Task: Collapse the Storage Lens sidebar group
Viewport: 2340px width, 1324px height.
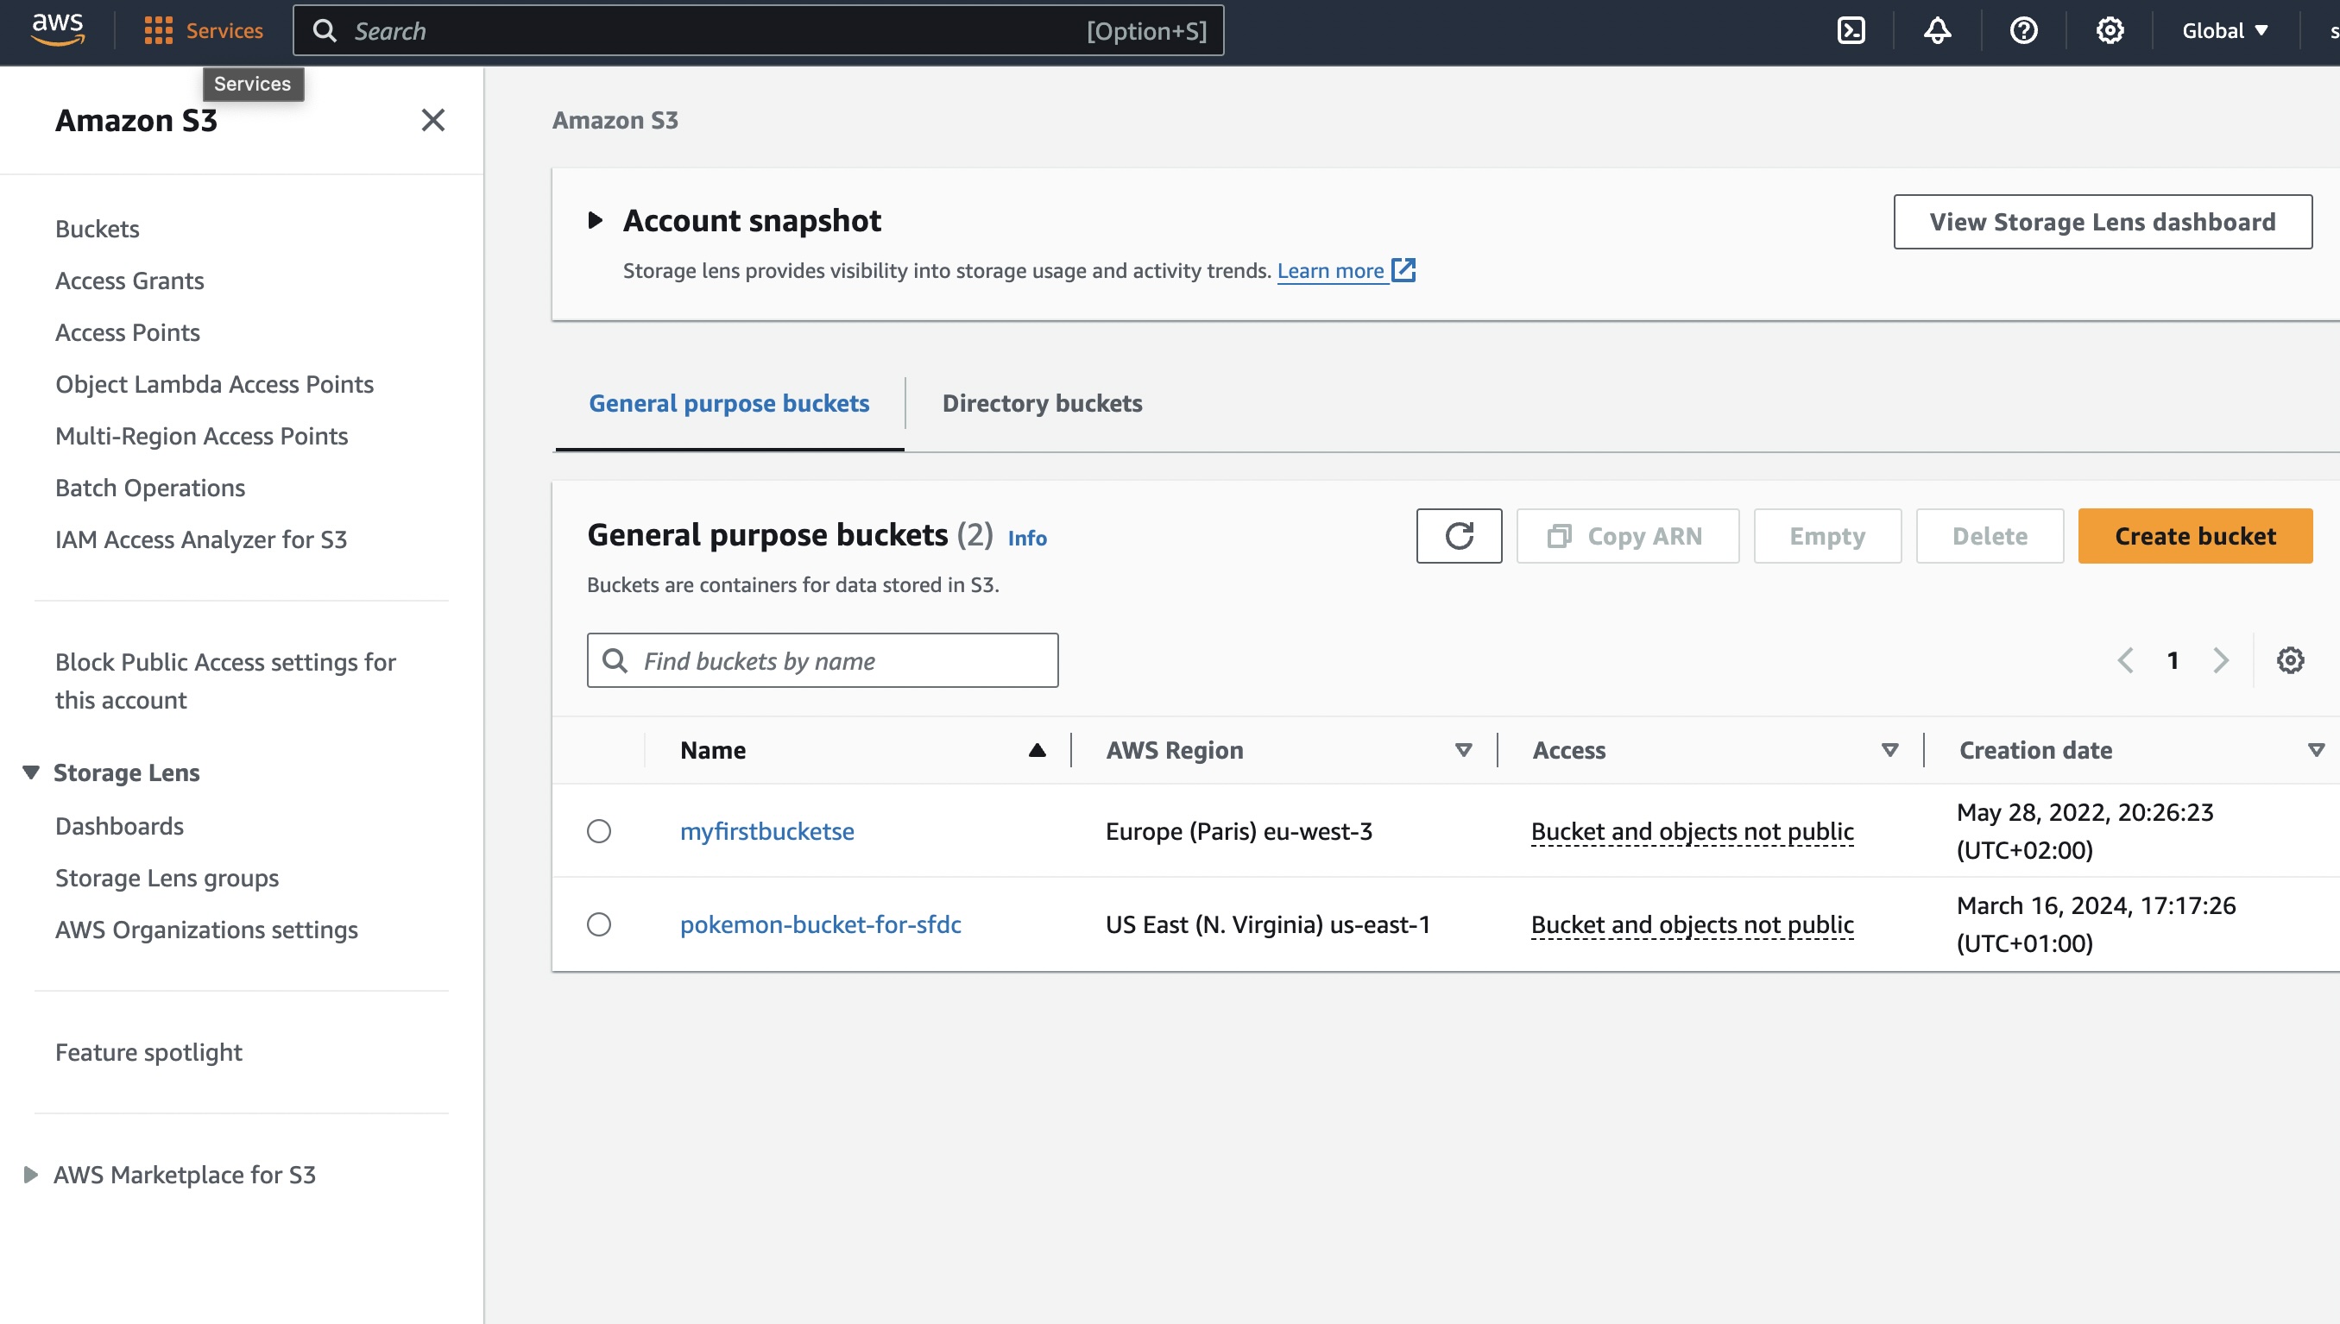Action: click(31, 772)
